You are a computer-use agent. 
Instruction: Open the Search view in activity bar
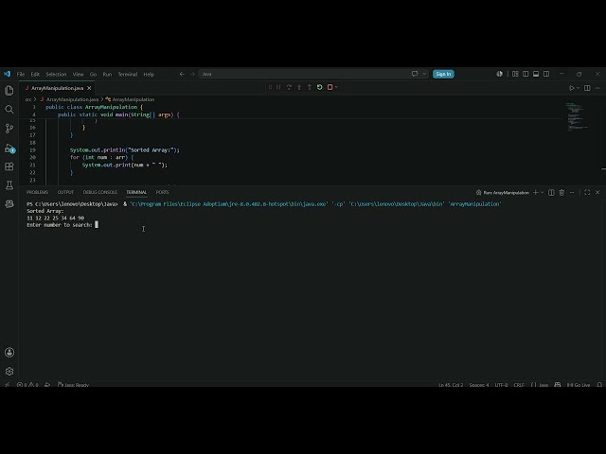point(9,110)
